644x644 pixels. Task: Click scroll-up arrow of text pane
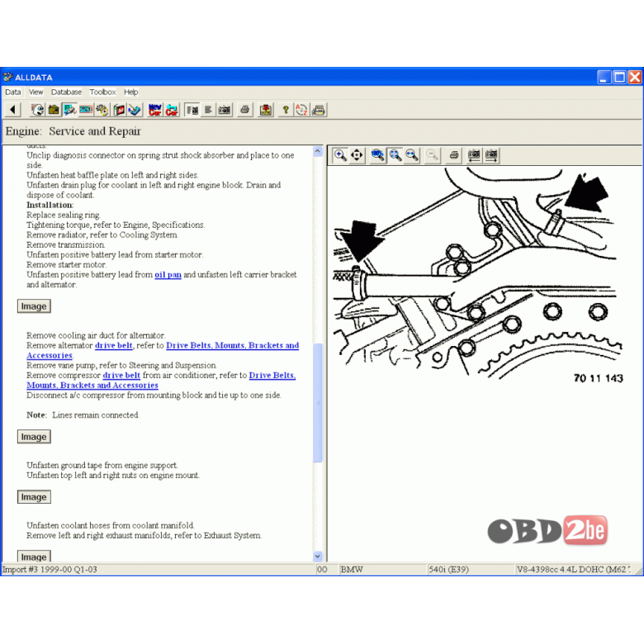pyautogui.click(x=318, y=152)
